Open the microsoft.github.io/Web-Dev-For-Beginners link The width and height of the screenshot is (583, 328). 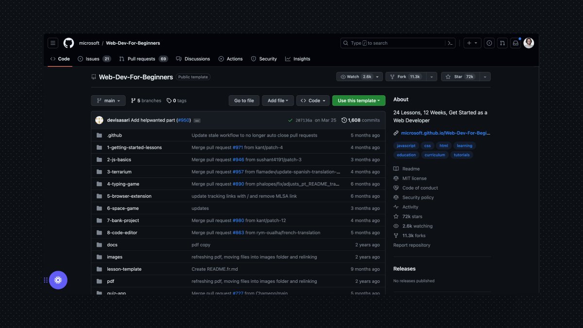coord(444,133)
